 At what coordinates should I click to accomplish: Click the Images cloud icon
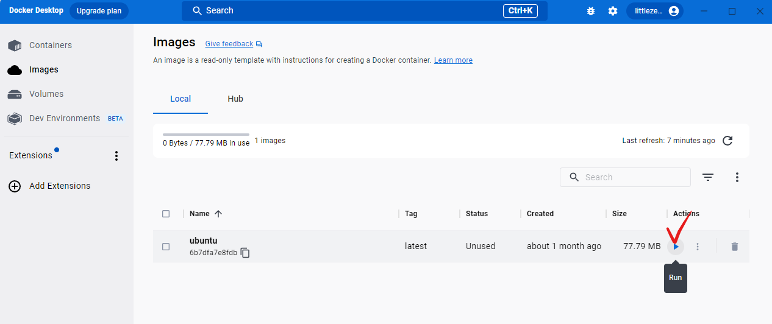coord(15,70)
